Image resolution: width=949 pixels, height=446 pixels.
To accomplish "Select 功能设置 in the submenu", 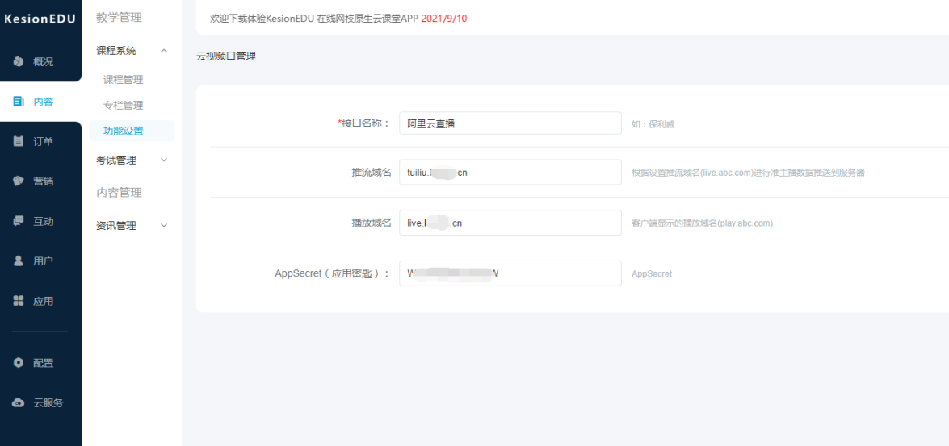I will tap(124, 131).
